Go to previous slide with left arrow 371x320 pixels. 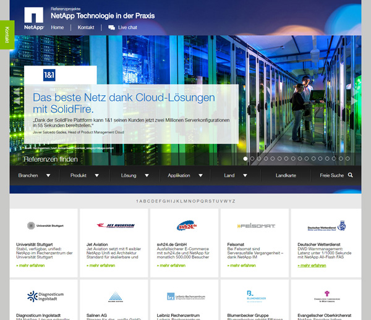pyautogui.click(x=17, y=101)
